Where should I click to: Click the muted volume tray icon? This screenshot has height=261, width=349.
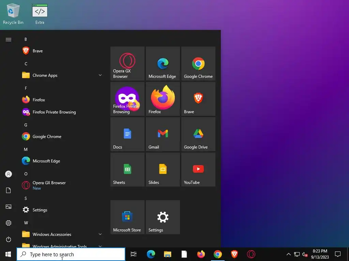click(x=305, y=254)
